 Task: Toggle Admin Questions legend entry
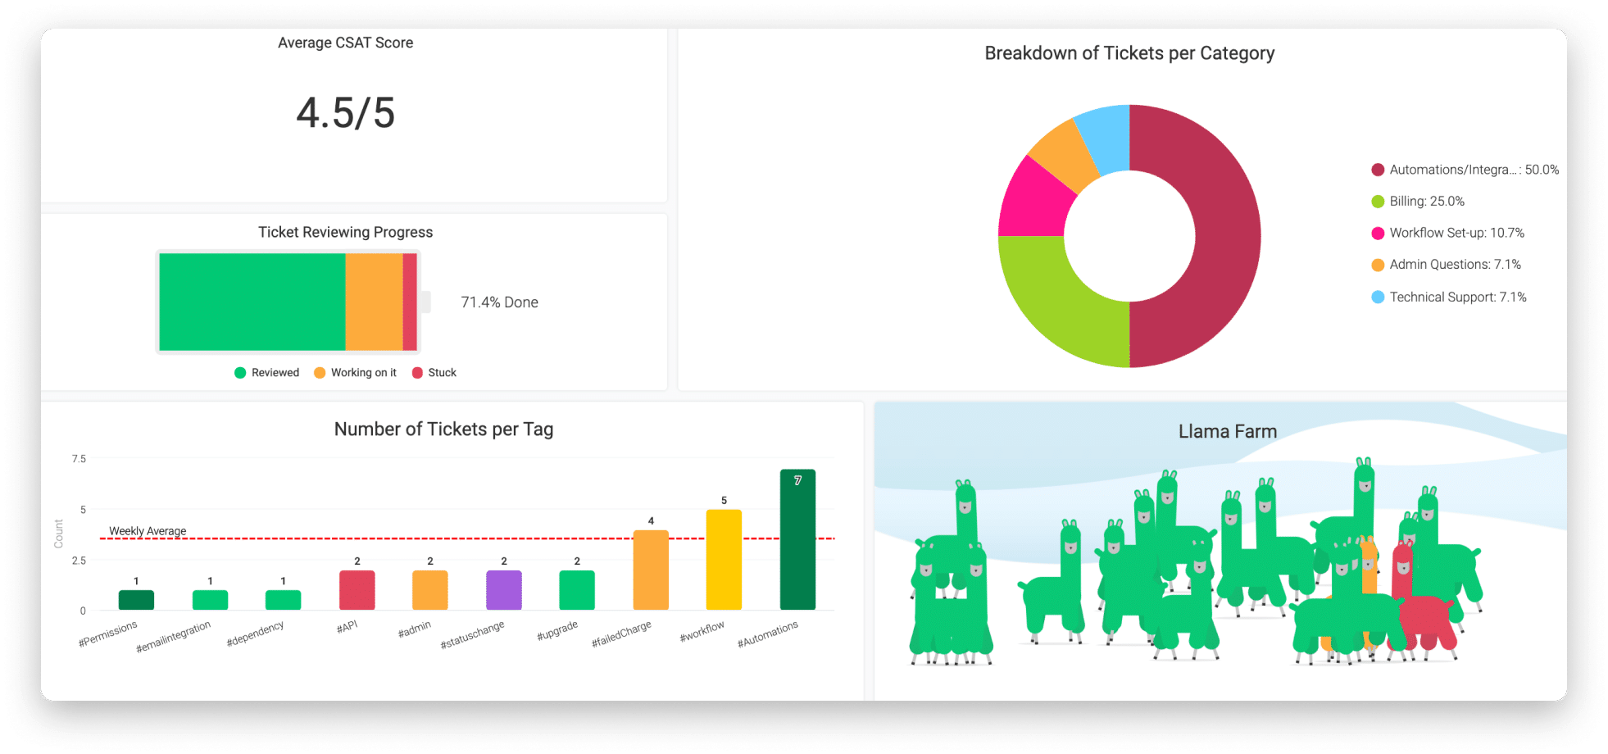click(1446, 264)
